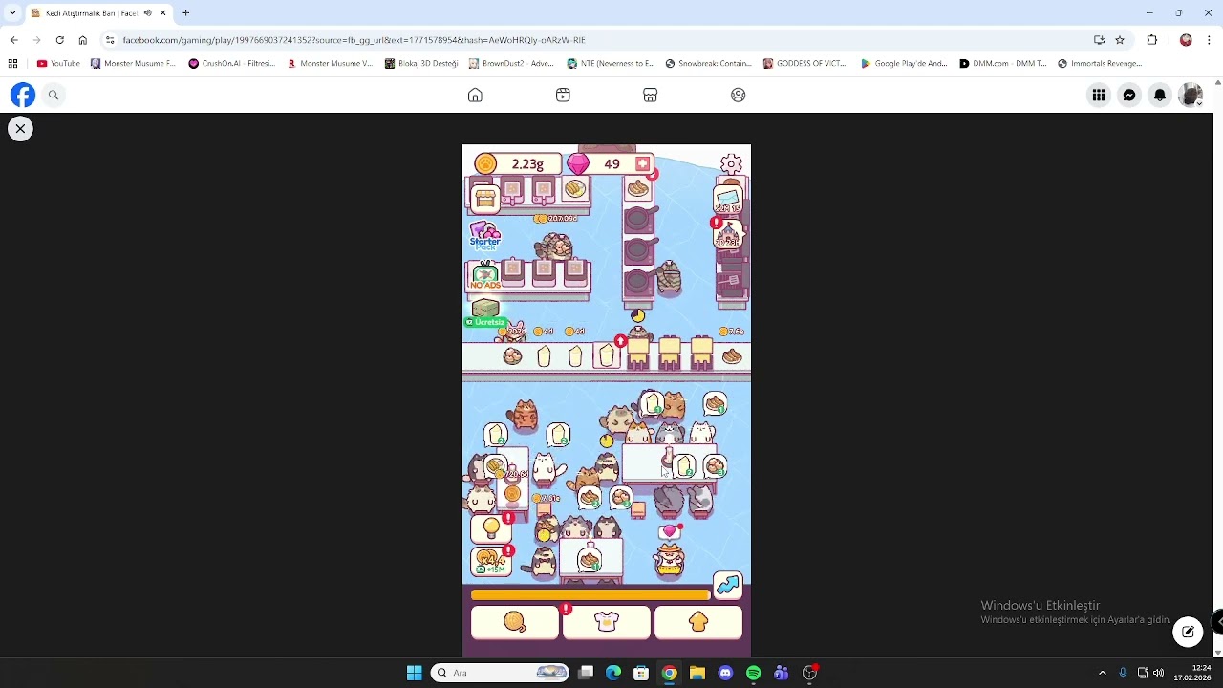Viewport: 1223px width, 688px height.
Task: Go to Facebook Home icon
Action: point(475,95)
